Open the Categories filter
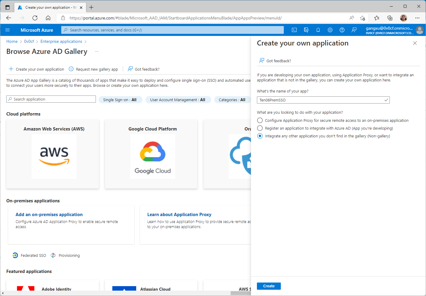The image size is (426, 296). 232,100
